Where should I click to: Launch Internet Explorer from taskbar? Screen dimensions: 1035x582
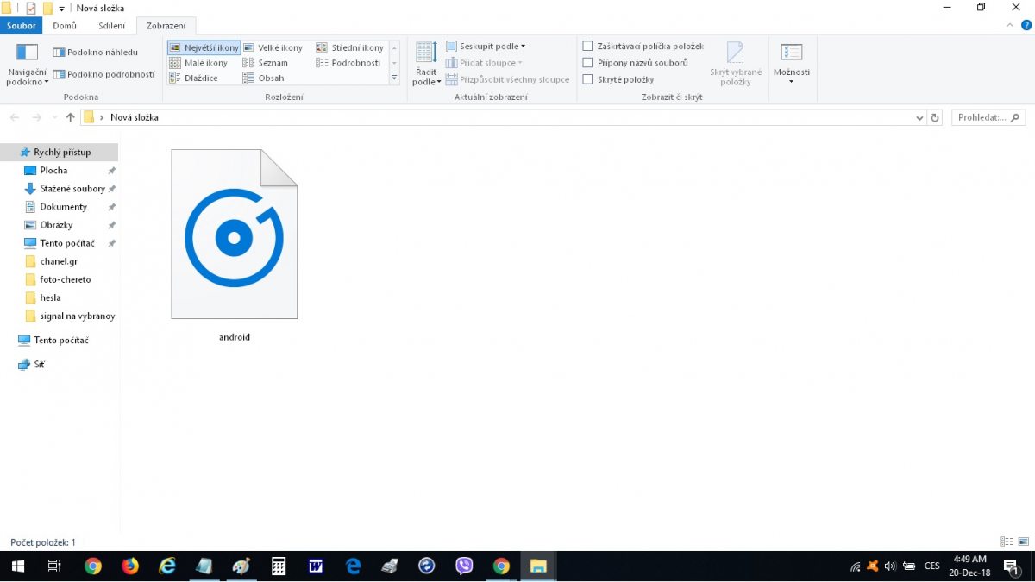167,566
